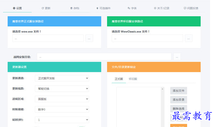Viewport: 215px width, 127px height.
Task: Click the 更新器设置 header
Action: point(54,67)
